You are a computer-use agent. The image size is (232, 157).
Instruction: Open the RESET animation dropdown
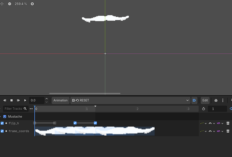(130, 100)
